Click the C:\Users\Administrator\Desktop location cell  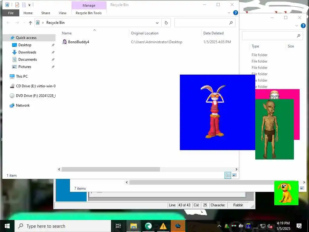pos(157,42)
